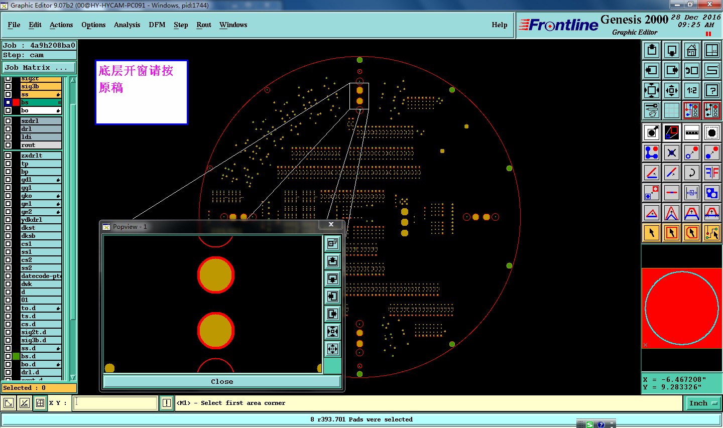
Task: Select the ydkdrl layer name
Action: pyautogui.click(x=41, y=220)
